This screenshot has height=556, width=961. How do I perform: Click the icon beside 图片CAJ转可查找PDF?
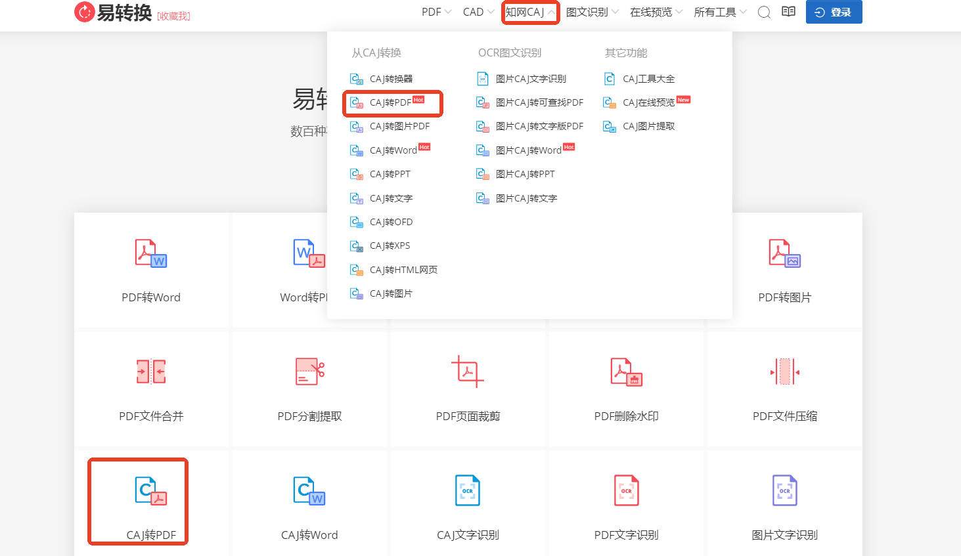point(483,103)
